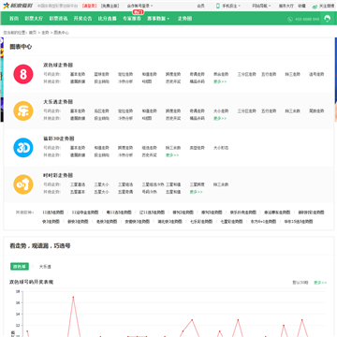Open 七星彩走势图 in 其他彩种 list
The width and height of the screenshot is (337, 337).
tap(231, 222)
